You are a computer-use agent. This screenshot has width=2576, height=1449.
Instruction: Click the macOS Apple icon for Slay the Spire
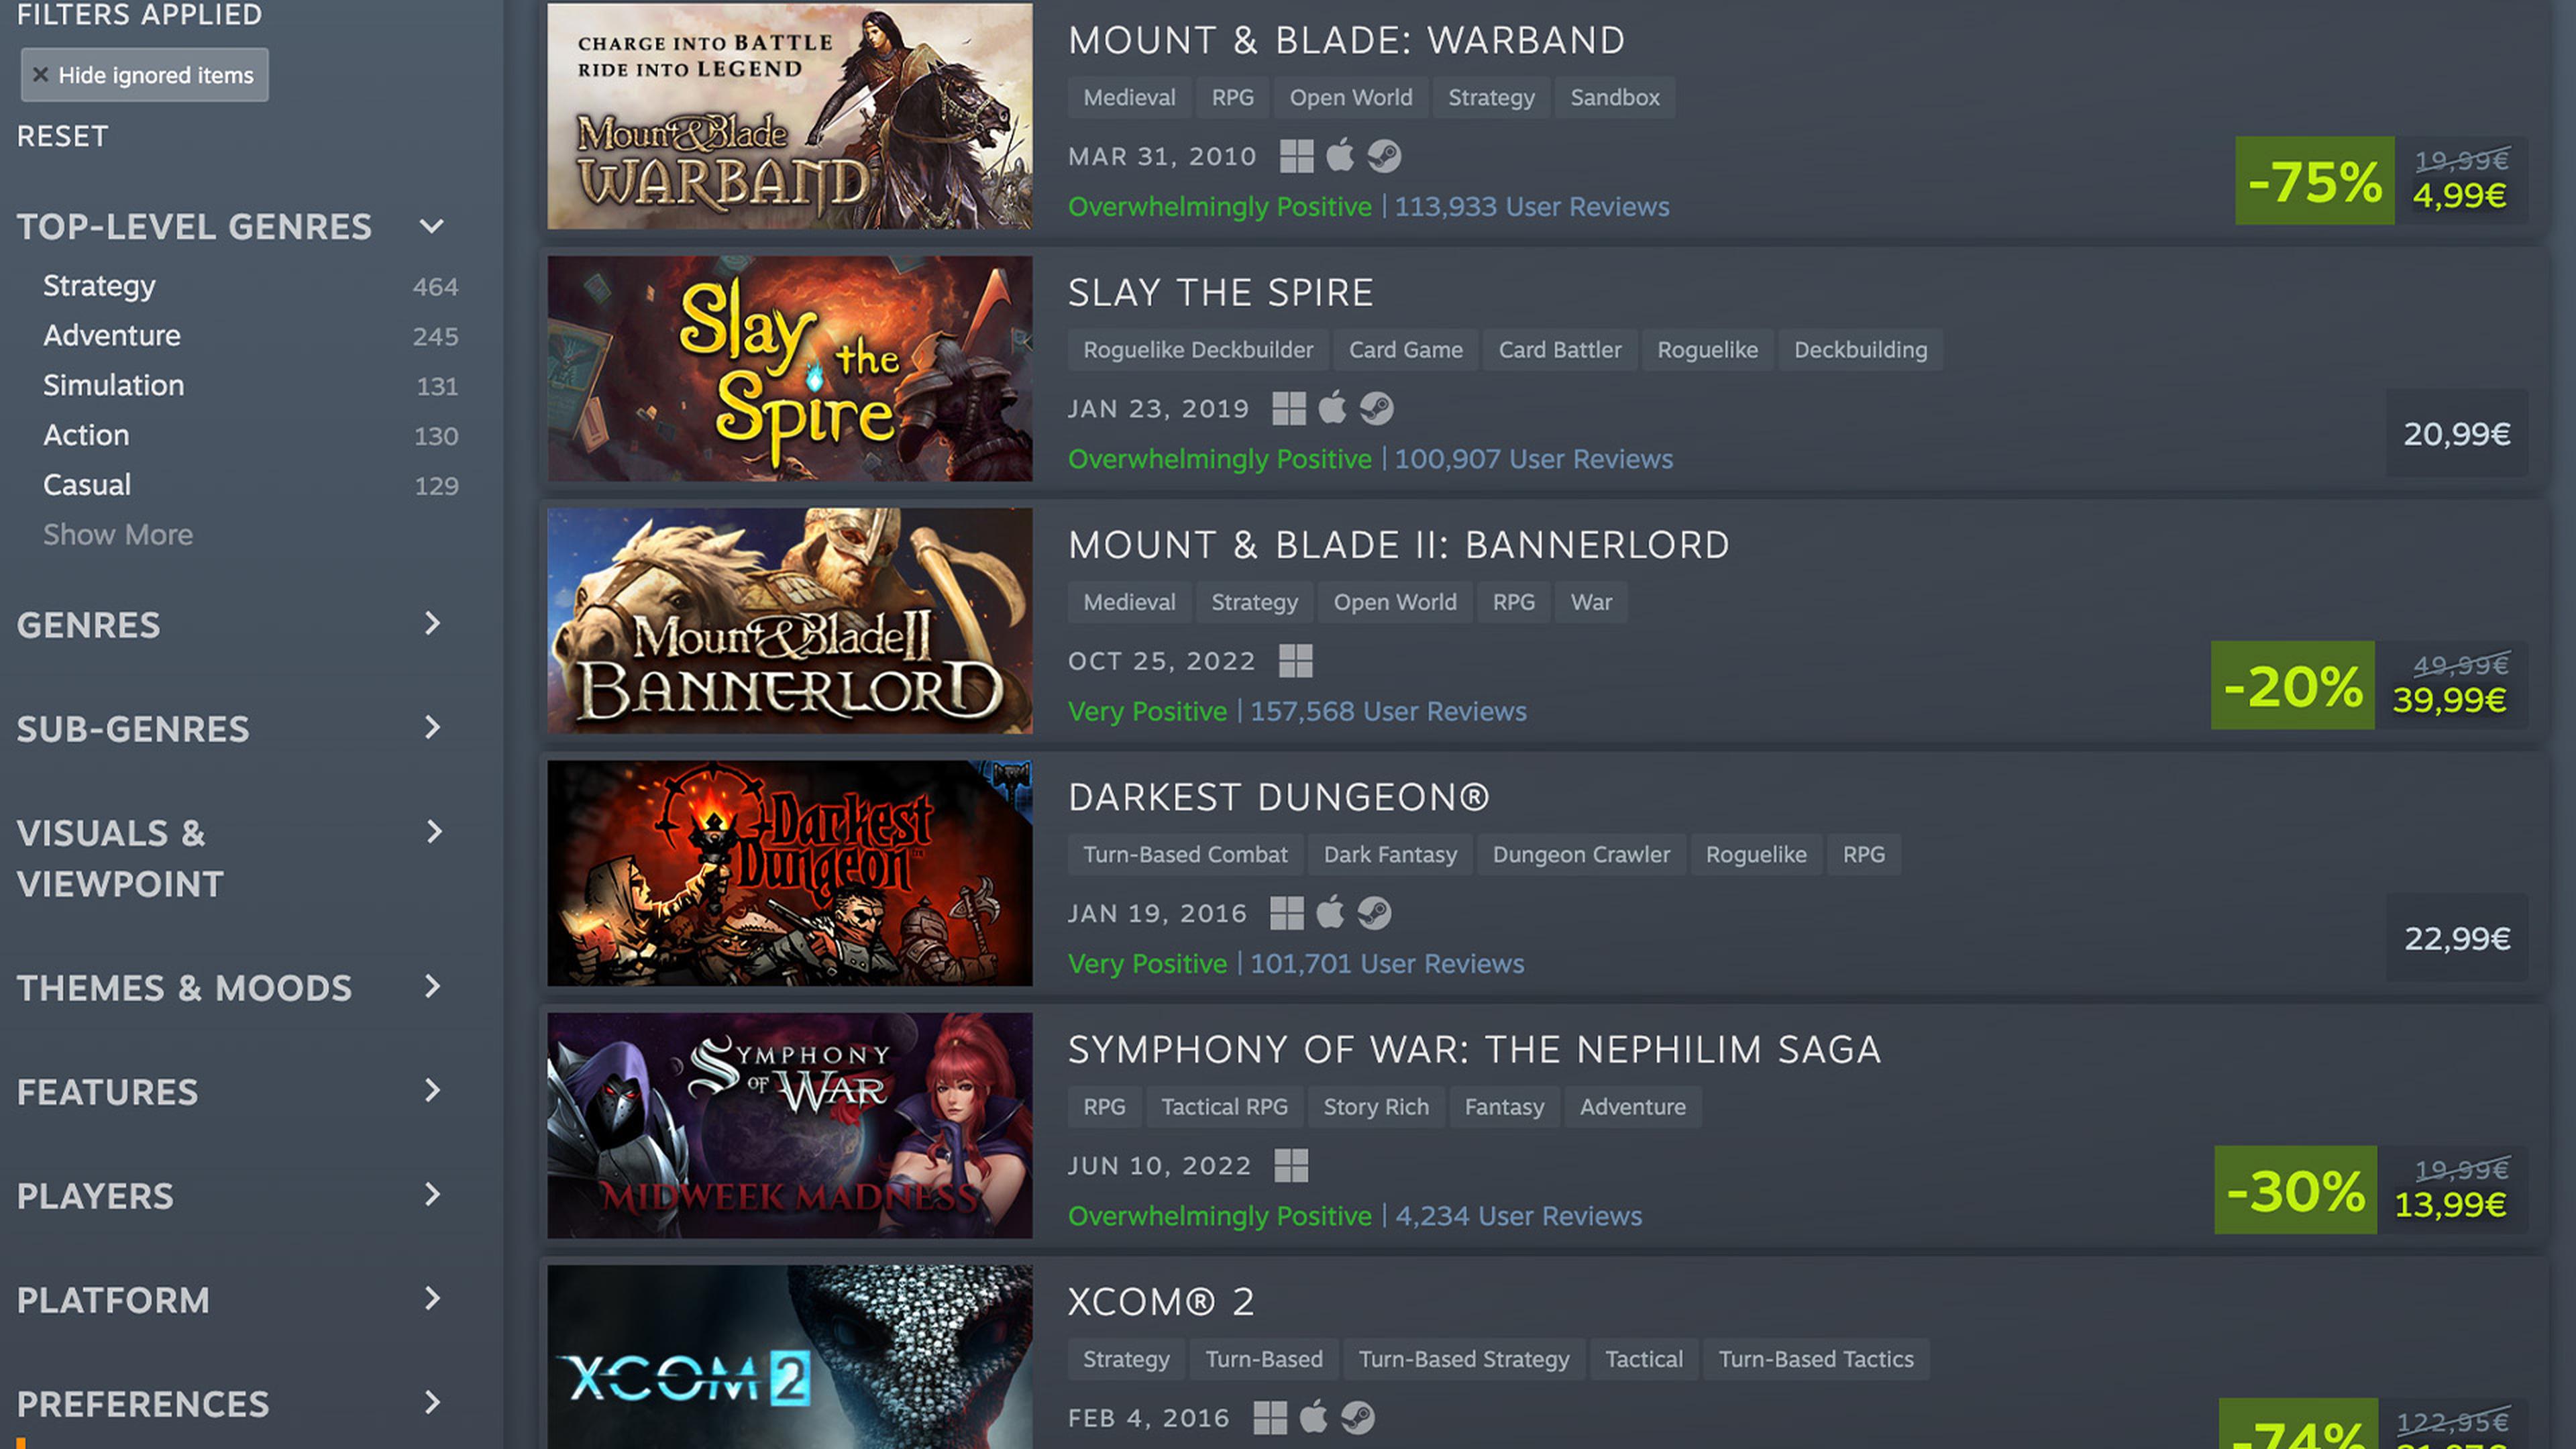pos(1332,408)
